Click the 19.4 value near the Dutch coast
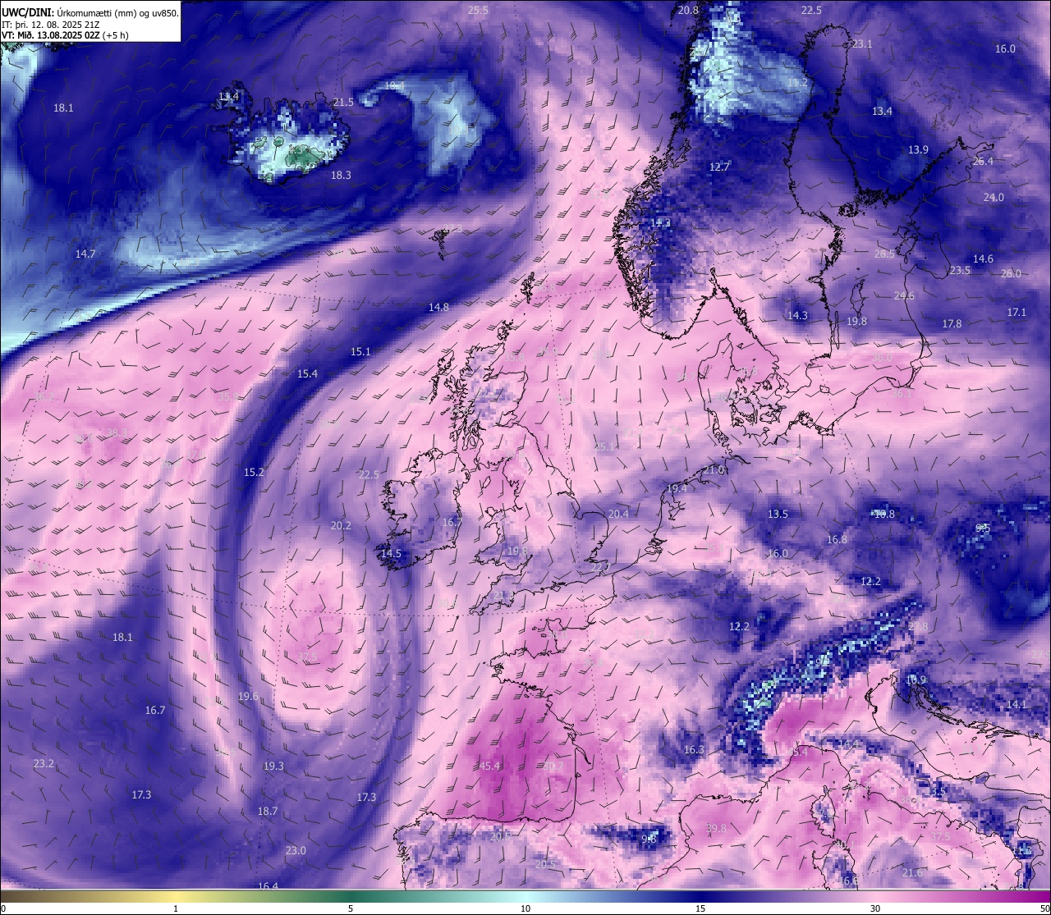Image resolution: width=1051 pixels, height=915 pixels. (677, 488)
